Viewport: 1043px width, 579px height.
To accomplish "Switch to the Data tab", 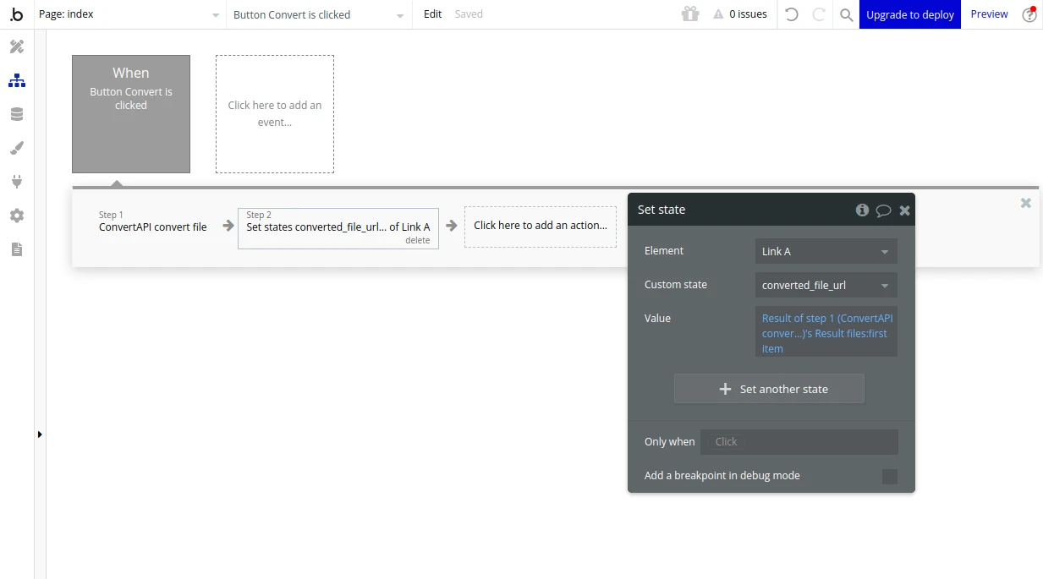I will tap(17, 113).
